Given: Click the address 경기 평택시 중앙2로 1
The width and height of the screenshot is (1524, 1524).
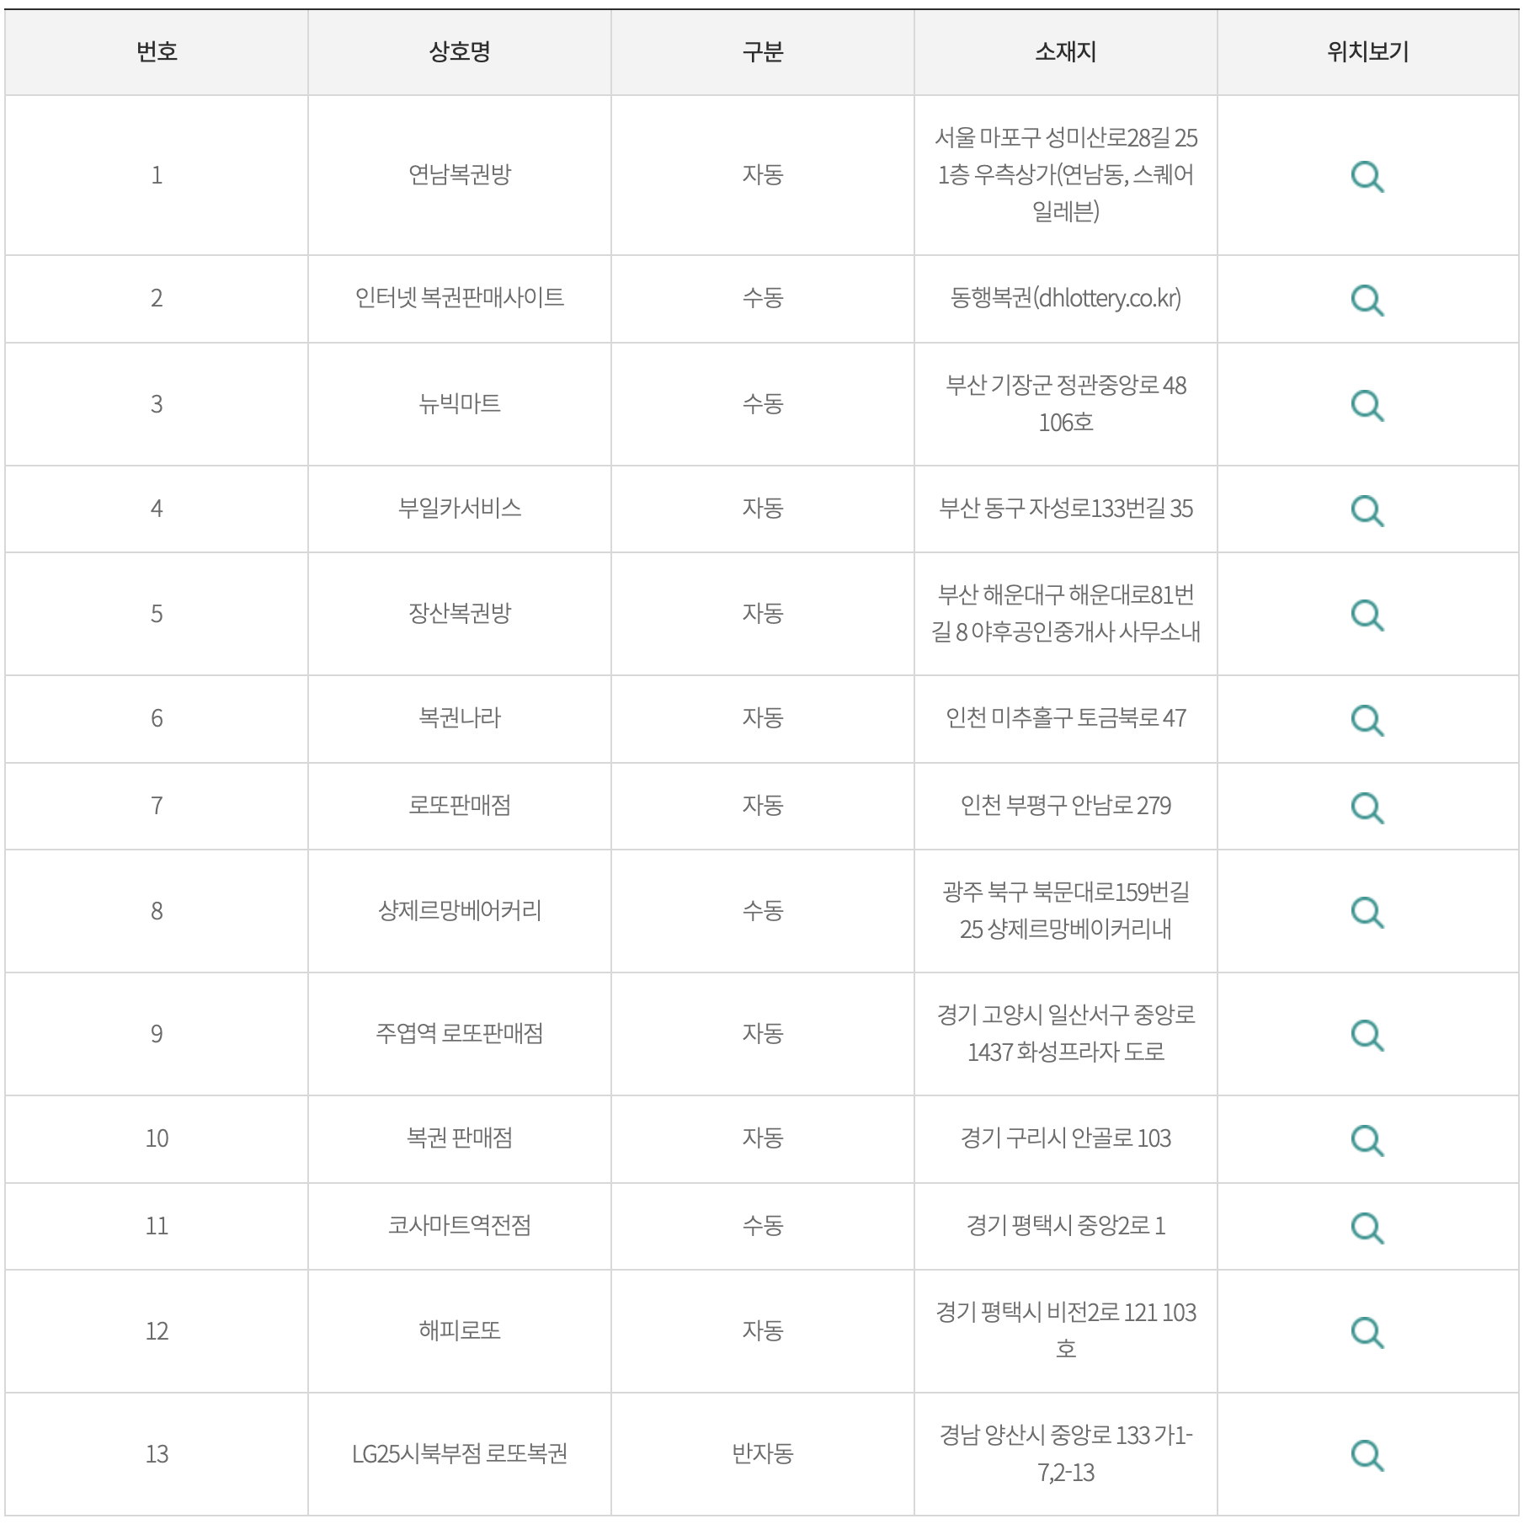Looking at the screenshot, I should point(1066,1225).
